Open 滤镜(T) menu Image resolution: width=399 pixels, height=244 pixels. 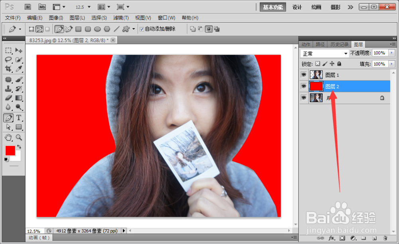click(x=121, y=18)
